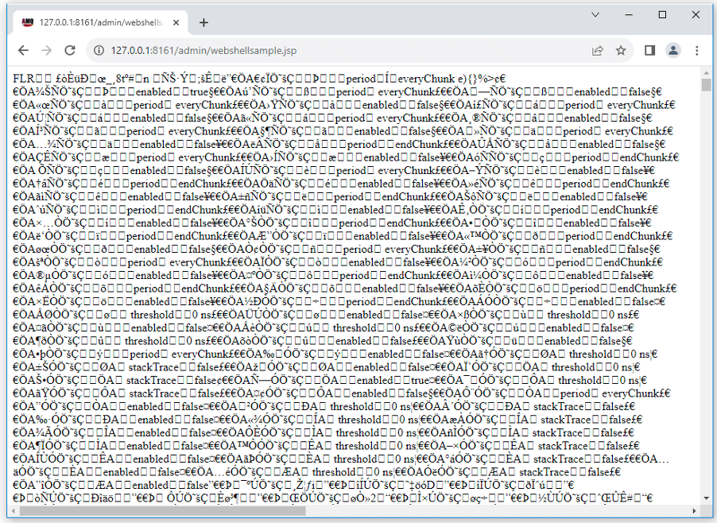
Task: Click the browser forward arrow
Action: (x=47, y=50)
